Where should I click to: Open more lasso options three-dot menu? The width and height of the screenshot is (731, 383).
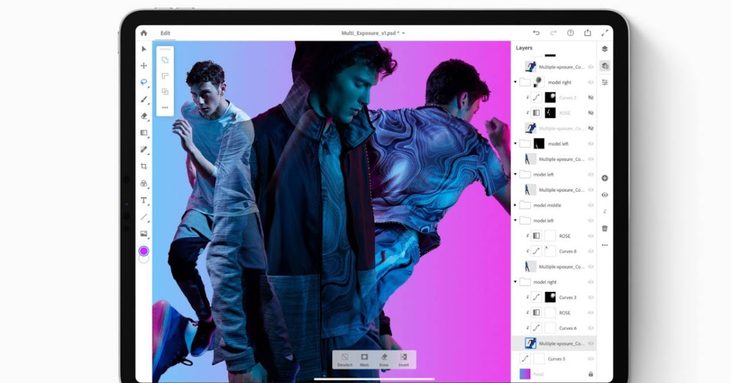coord(165,108)
